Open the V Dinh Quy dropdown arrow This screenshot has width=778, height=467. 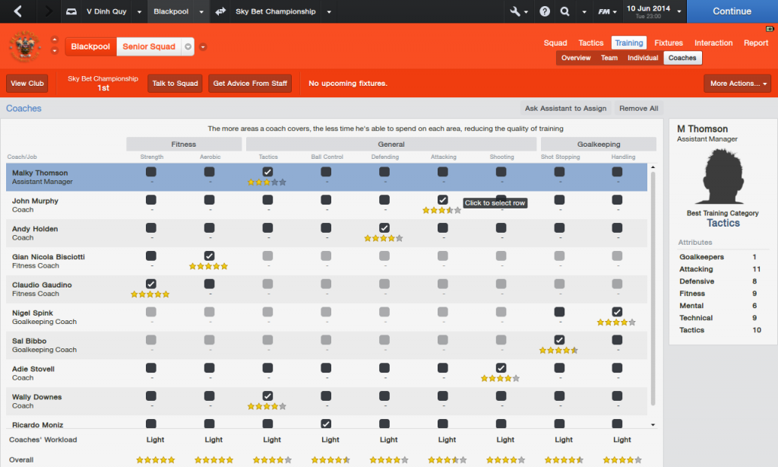point(140,11)
